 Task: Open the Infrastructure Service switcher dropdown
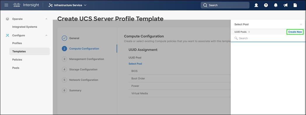pos(67,5)
